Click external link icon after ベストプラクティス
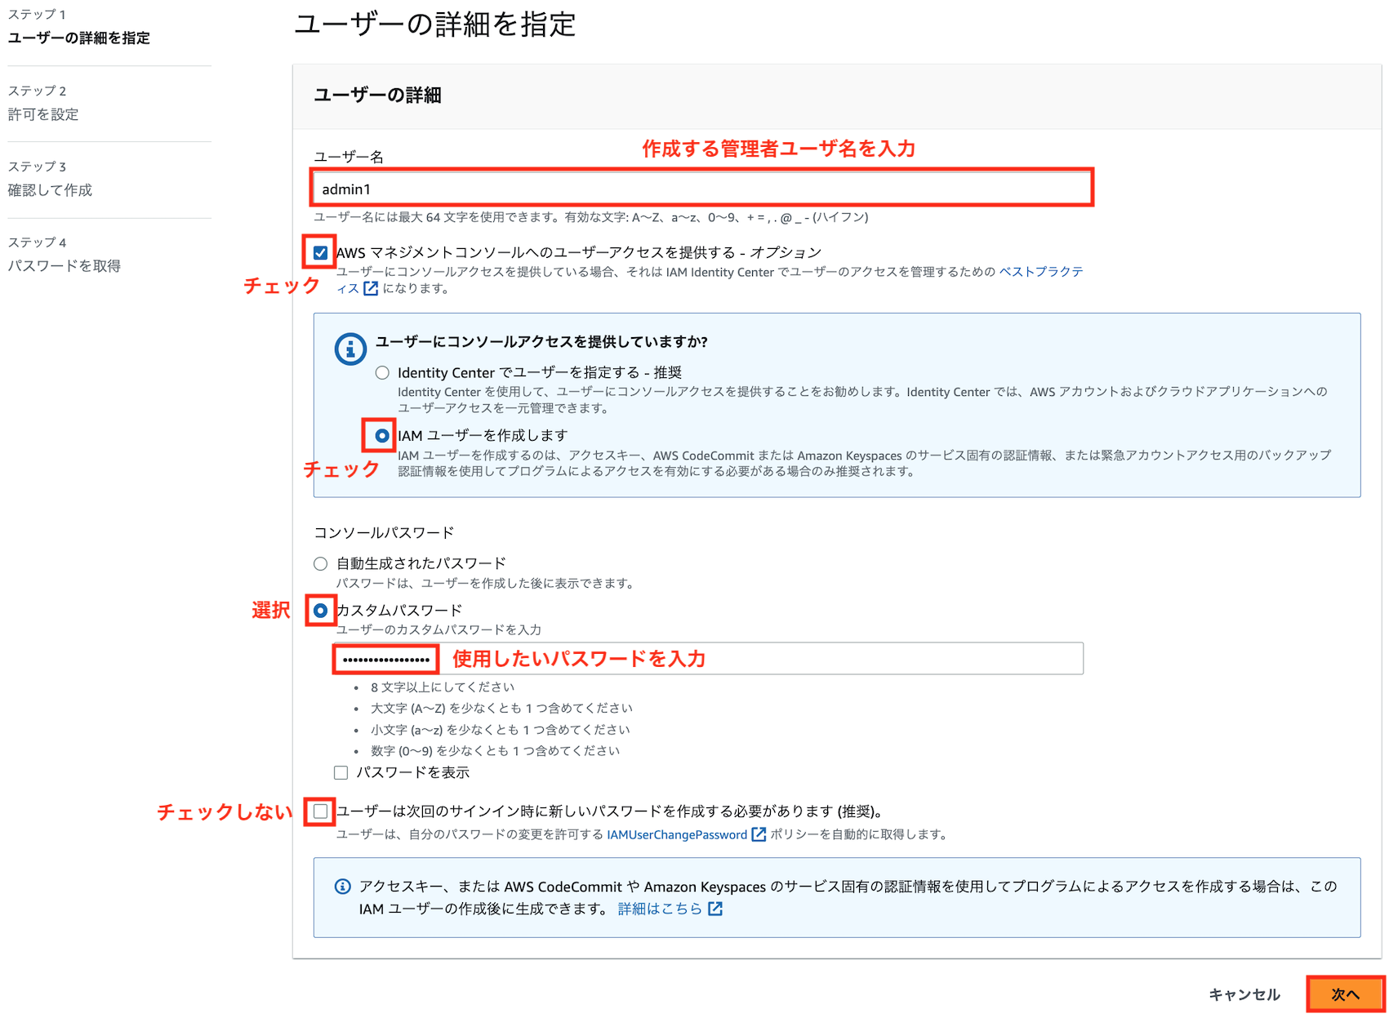Screen dimensions: 1389x1018 click(x=371, y=288)
